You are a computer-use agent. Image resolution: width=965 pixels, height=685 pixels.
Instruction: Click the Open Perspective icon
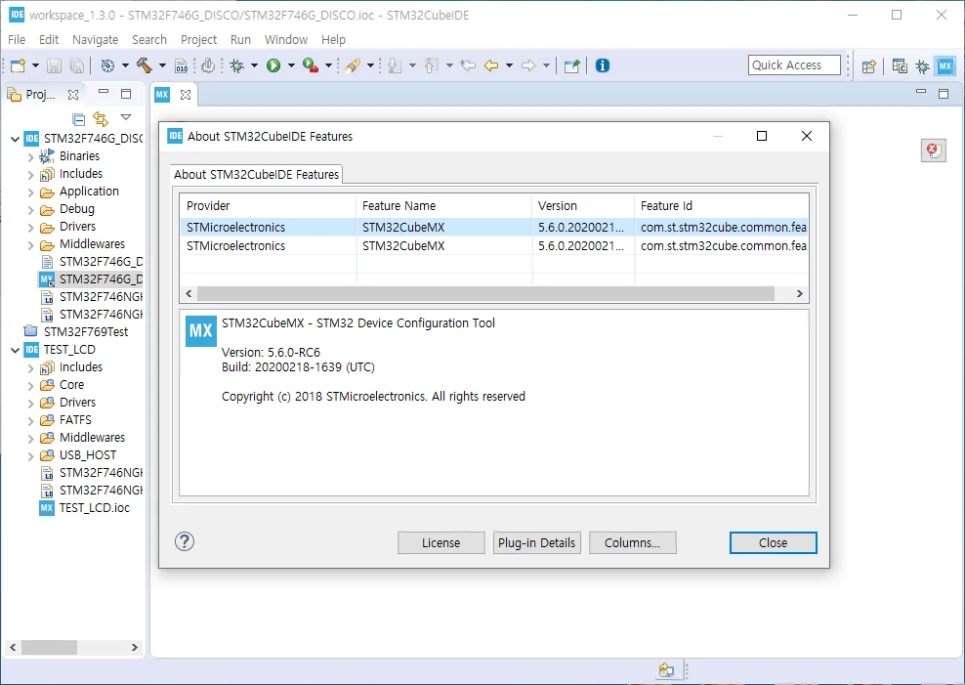[x=868, y=65]
